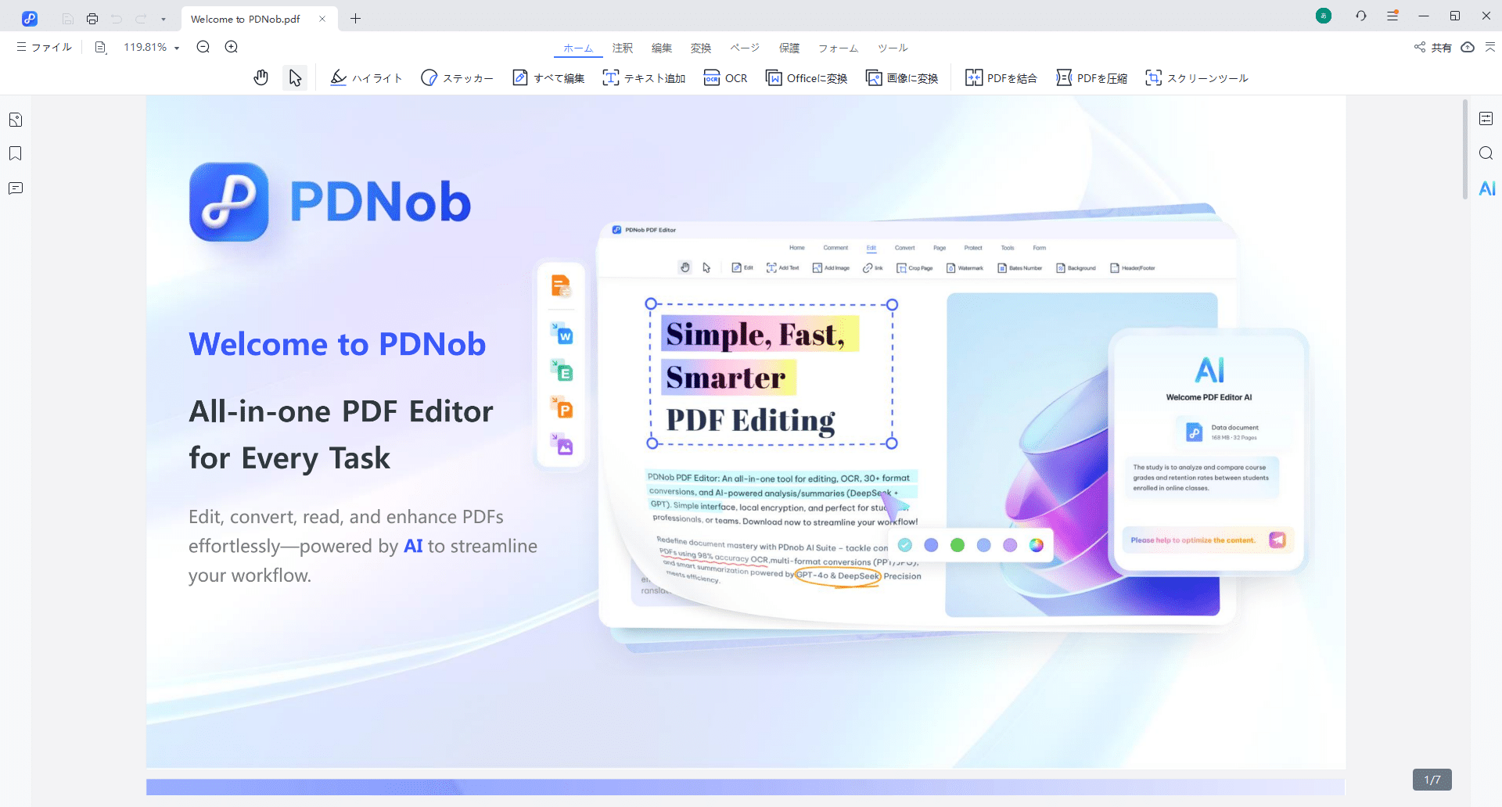Activate the arrow Select tool
The height and width of the screenshot is (807, 1502).
(x=295, y=77)
